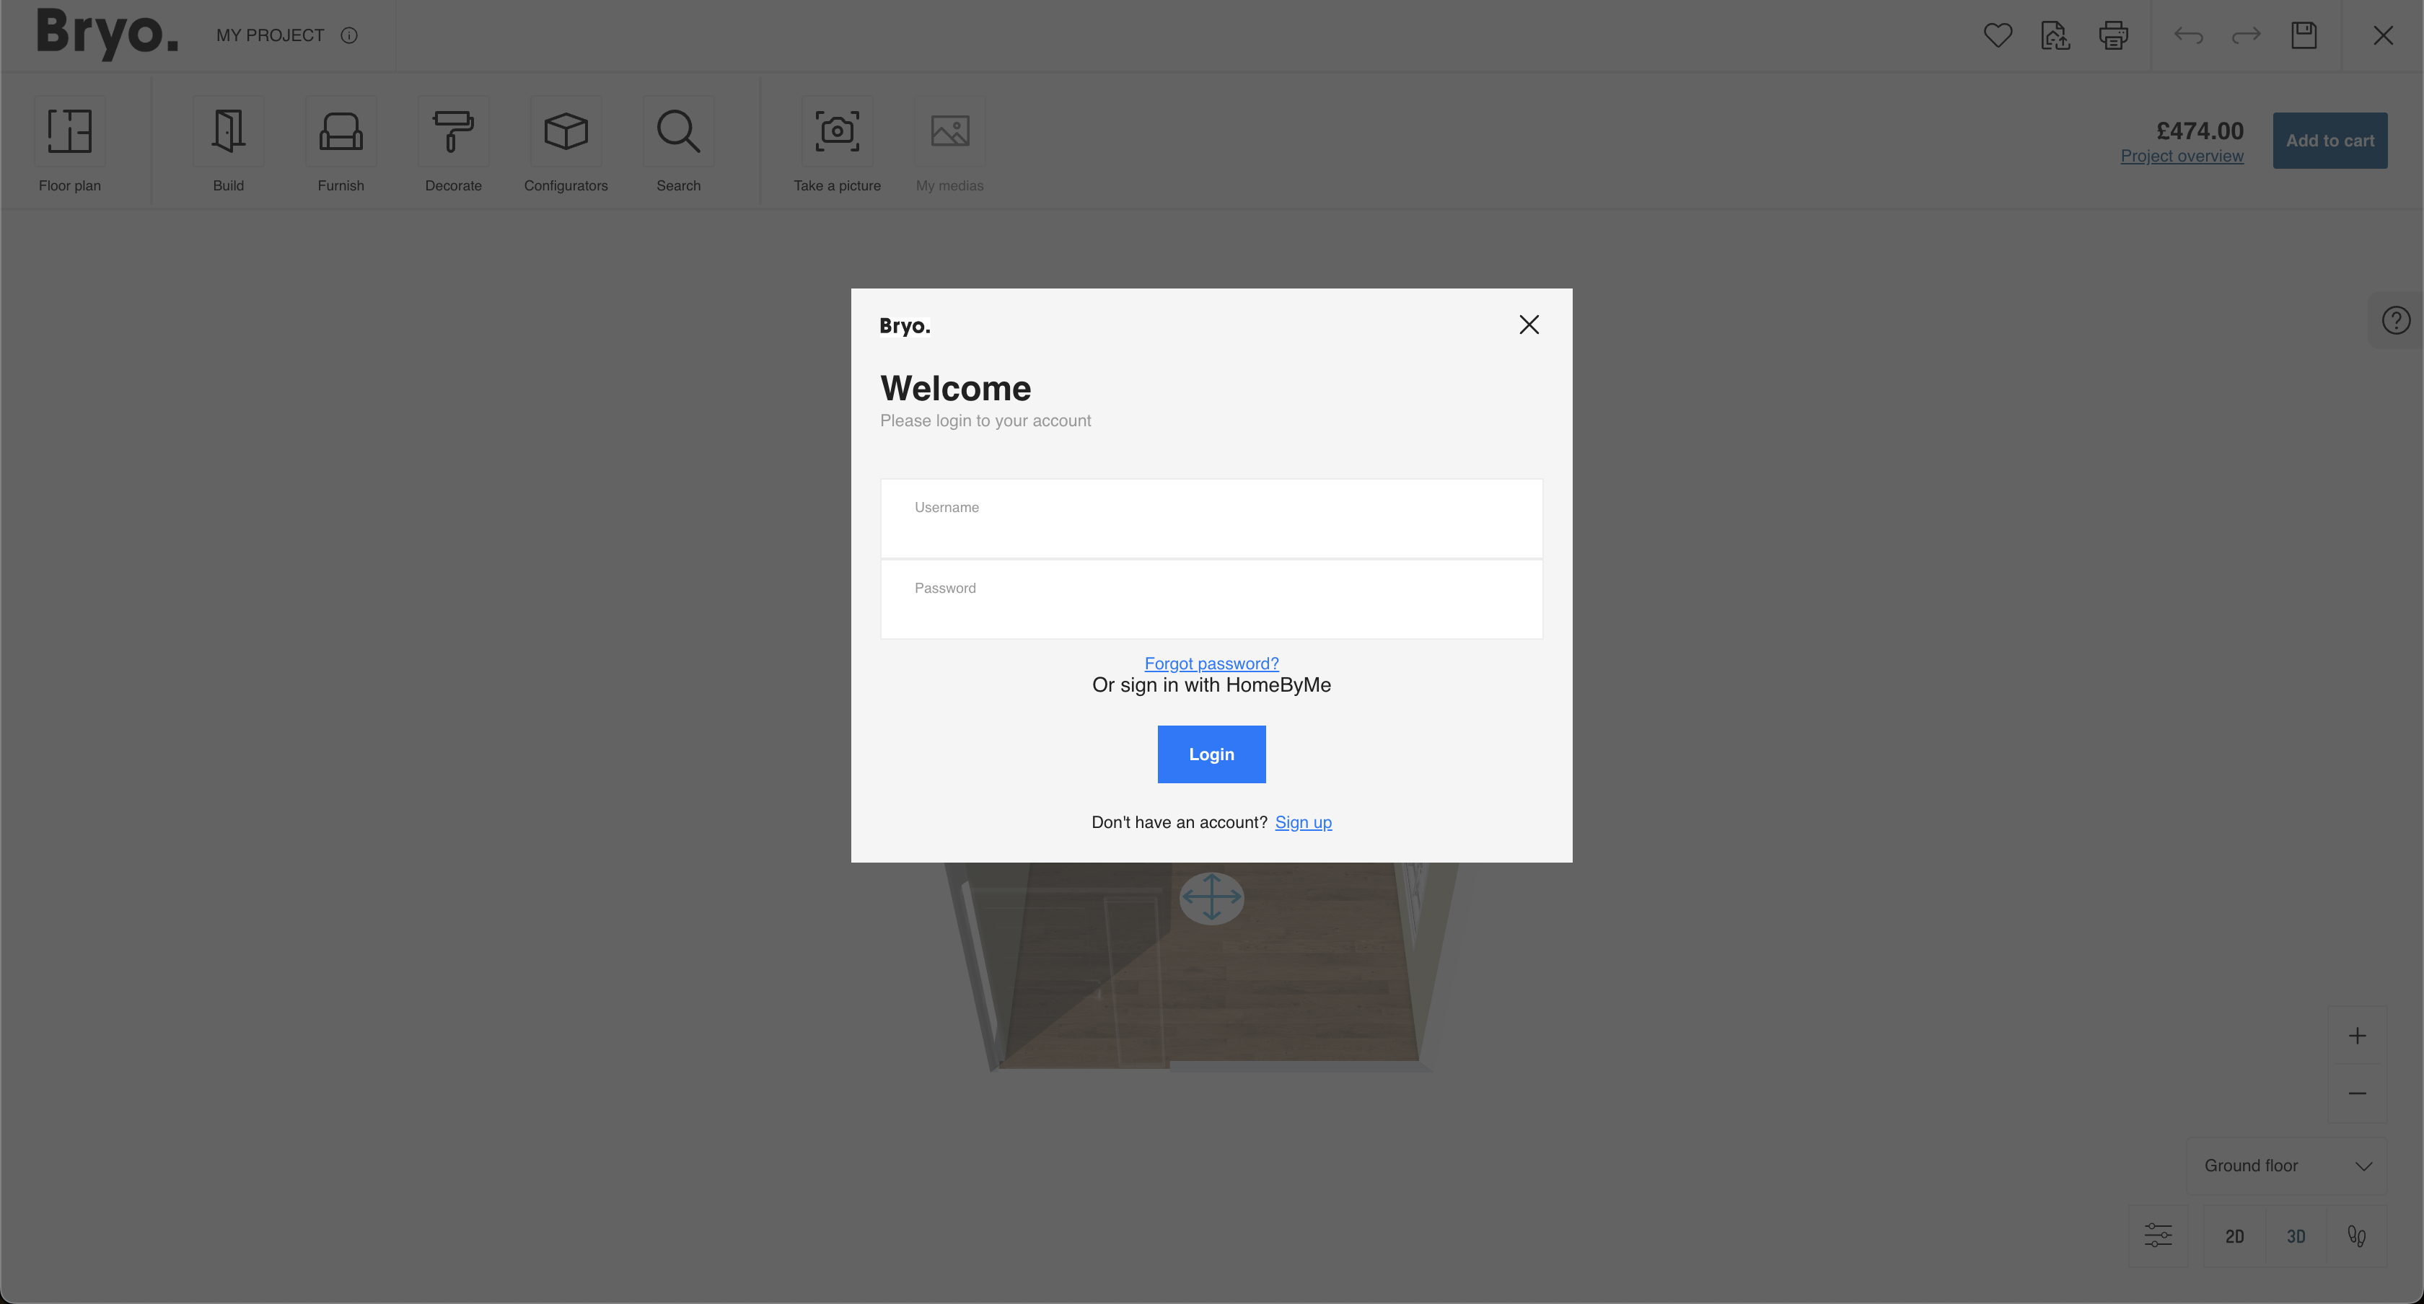Switch to 3D view
The width and height of the screenshot is (2424, 1304).
2296,1235
